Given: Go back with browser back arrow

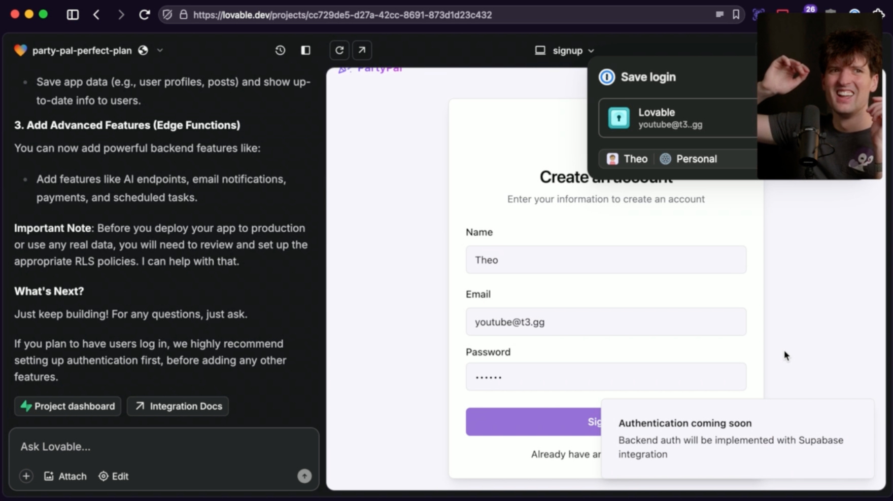Looking at the screenshot, I should 97,15.
